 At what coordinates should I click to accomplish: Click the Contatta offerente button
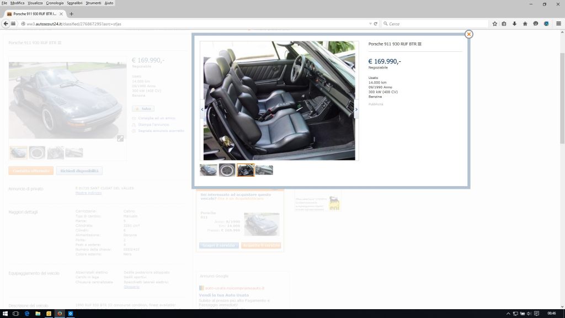(x=31, y=171)
